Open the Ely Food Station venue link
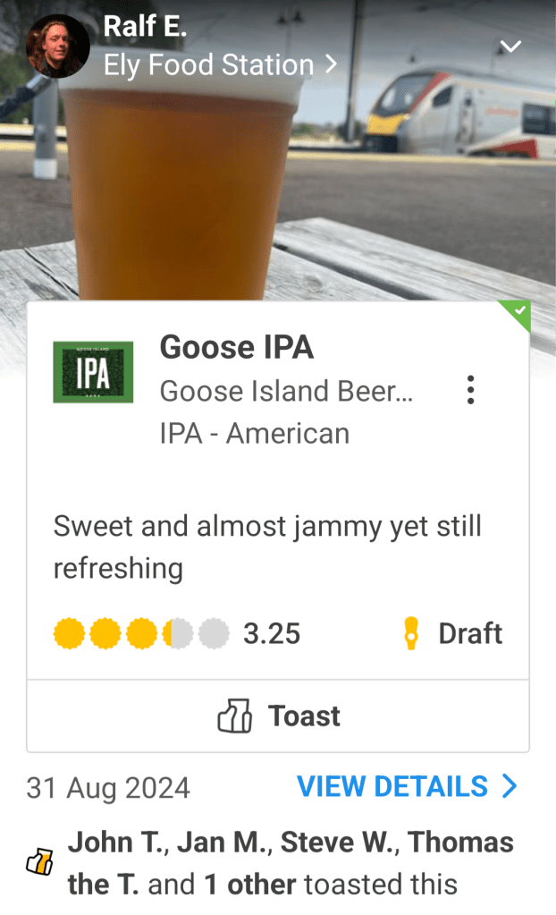The image size is (556, 915). pyautogui.click(x=219, y=65)
